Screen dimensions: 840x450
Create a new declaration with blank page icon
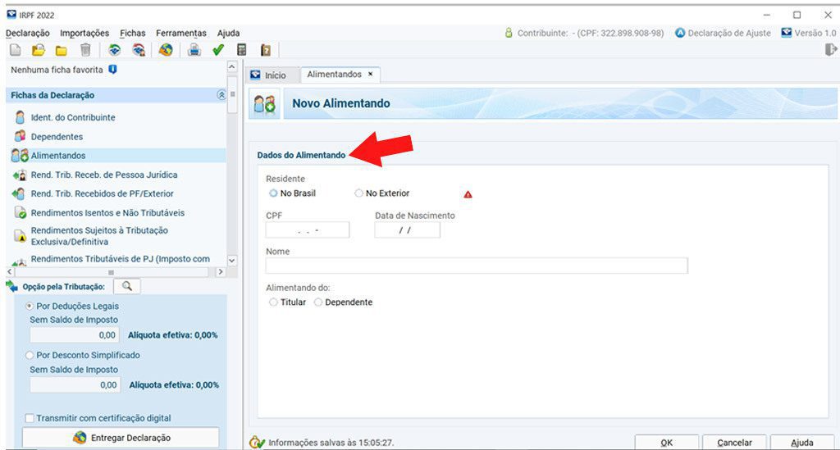pyautogui.click(x=16, y=50)
